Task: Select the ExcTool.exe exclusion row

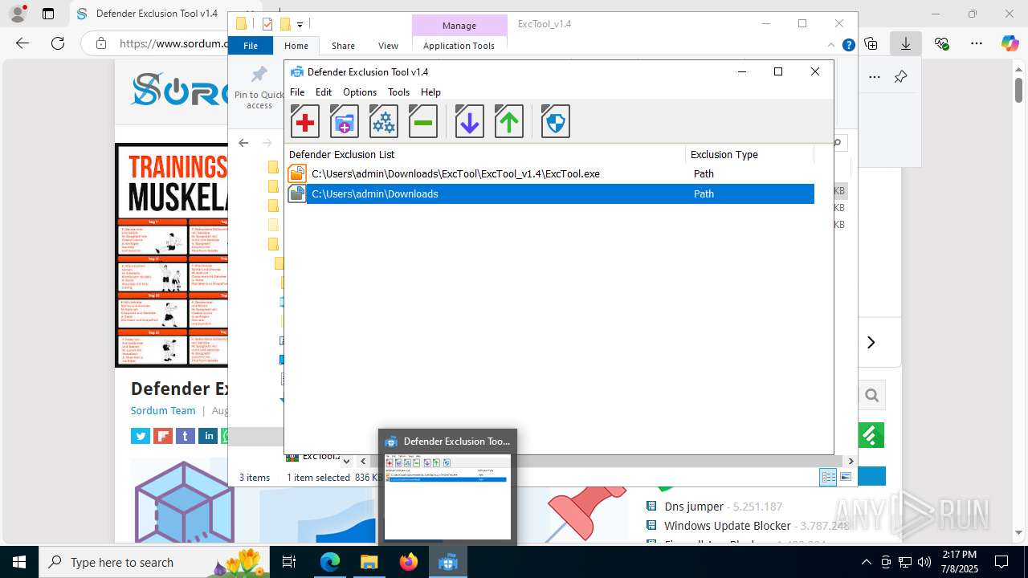Action: (x=551, y=173)
